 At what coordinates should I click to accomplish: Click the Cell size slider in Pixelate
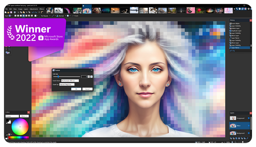66,77
